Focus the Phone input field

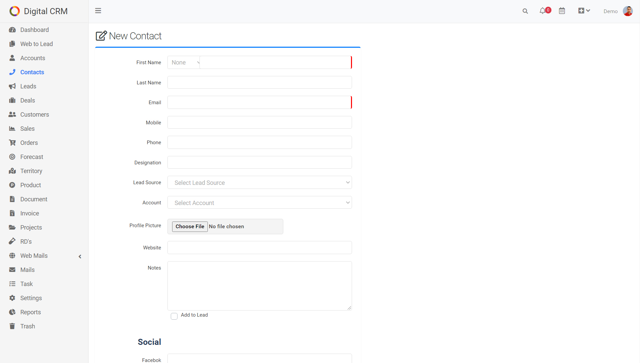point(260,143)
